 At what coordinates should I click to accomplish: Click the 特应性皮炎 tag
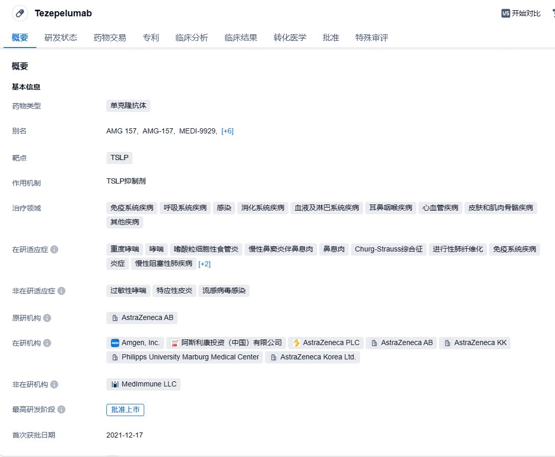[174, 291]
